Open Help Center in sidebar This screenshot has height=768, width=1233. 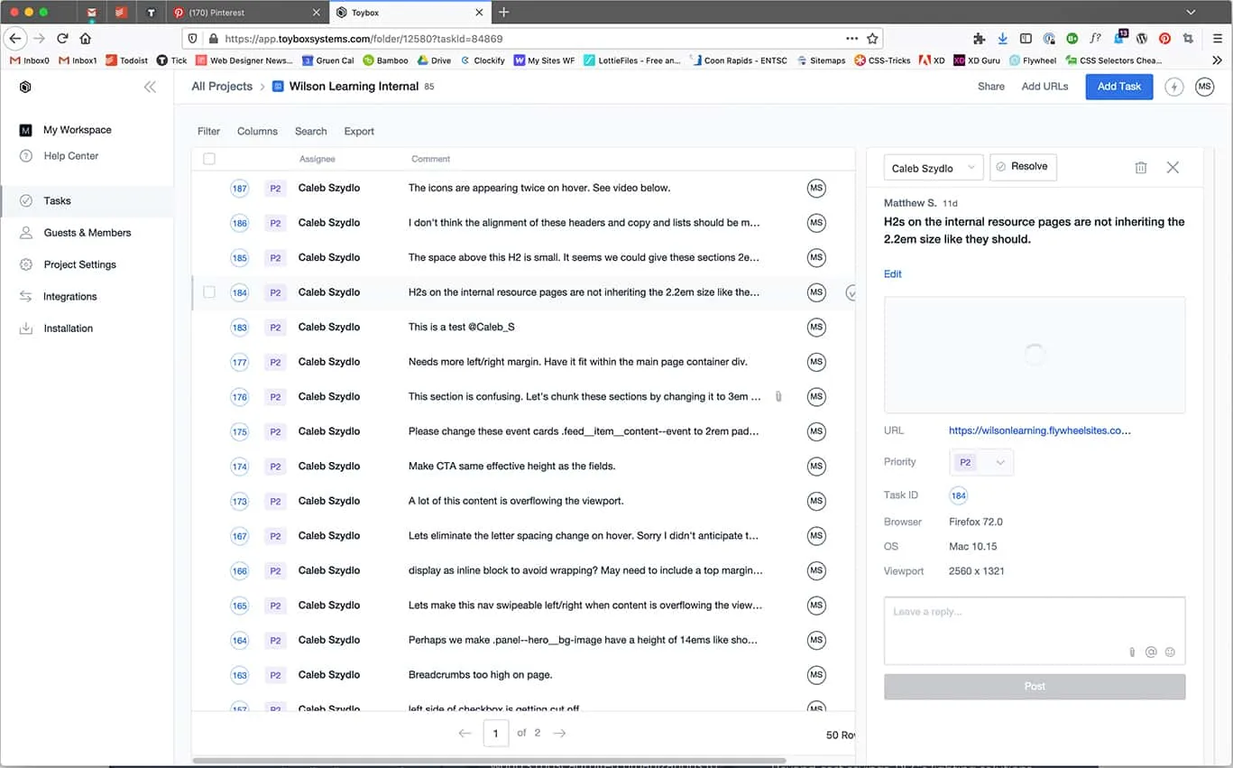pyautogui.click(x=70, y=156)
